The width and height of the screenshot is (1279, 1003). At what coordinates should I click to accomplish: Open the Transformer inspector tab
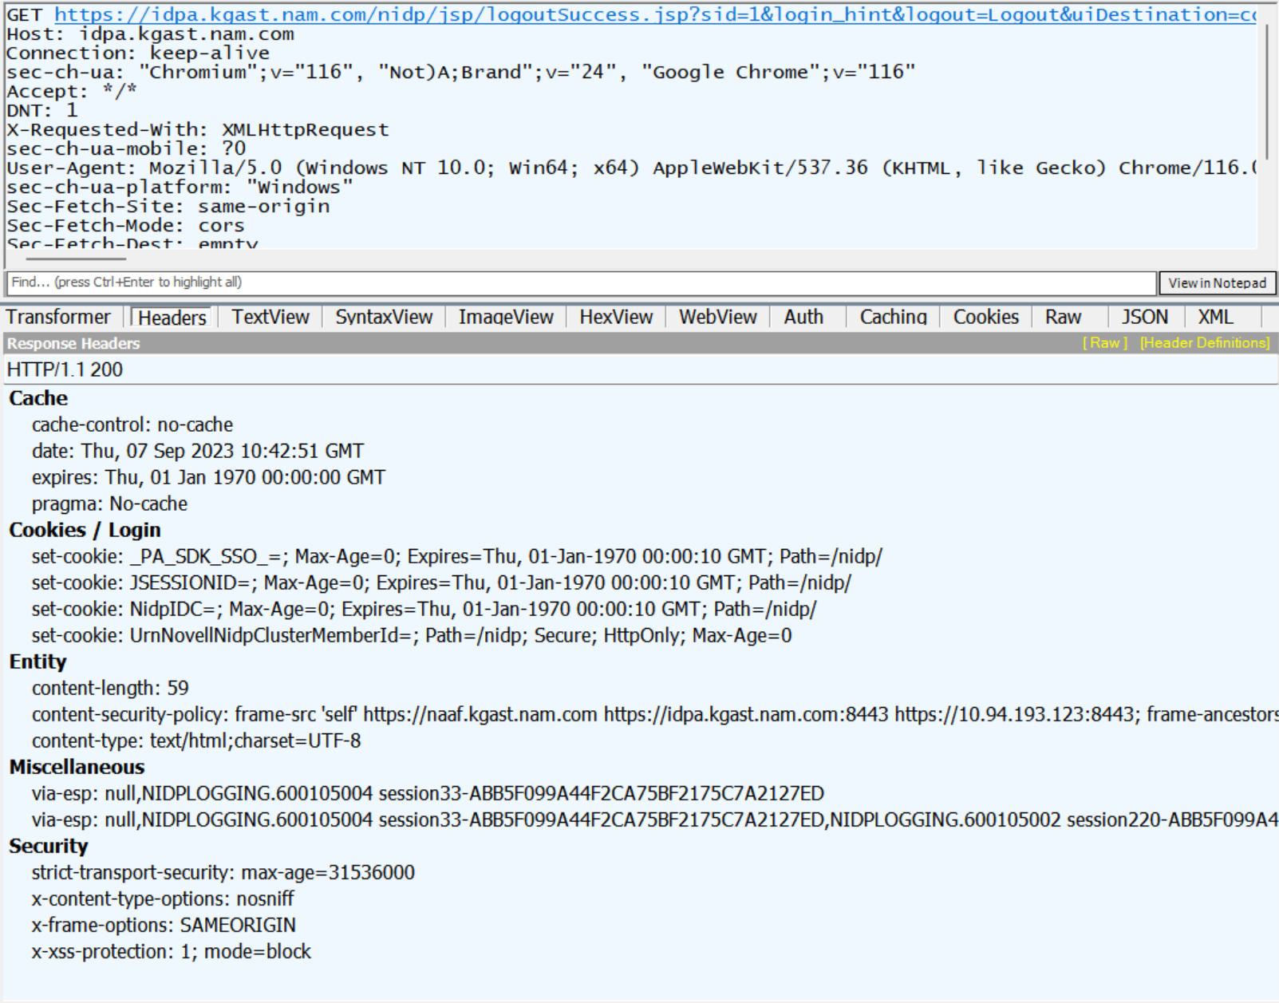click(58, 317)
